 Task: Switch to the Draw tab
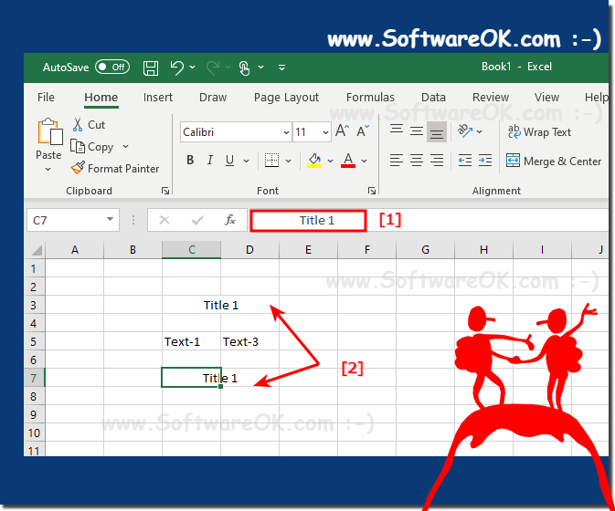tap(213, 97)
